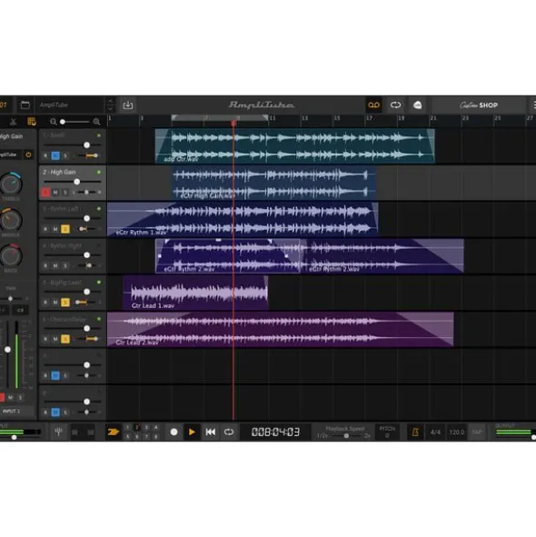The width and height of the screenshot is (536, 537).
Task: Solo the 2 - High Gain track
Action: pos(65,193)
